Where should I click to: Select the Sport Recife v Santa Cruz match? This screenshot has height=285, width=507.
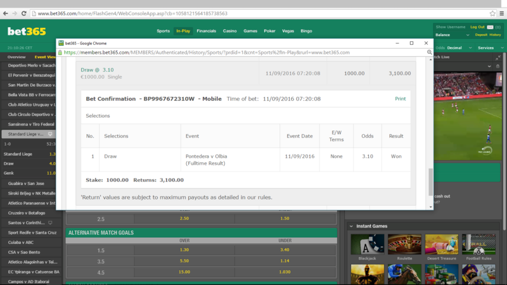click(32, 232)
